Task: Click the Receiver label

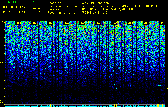Action: point(54,9)
